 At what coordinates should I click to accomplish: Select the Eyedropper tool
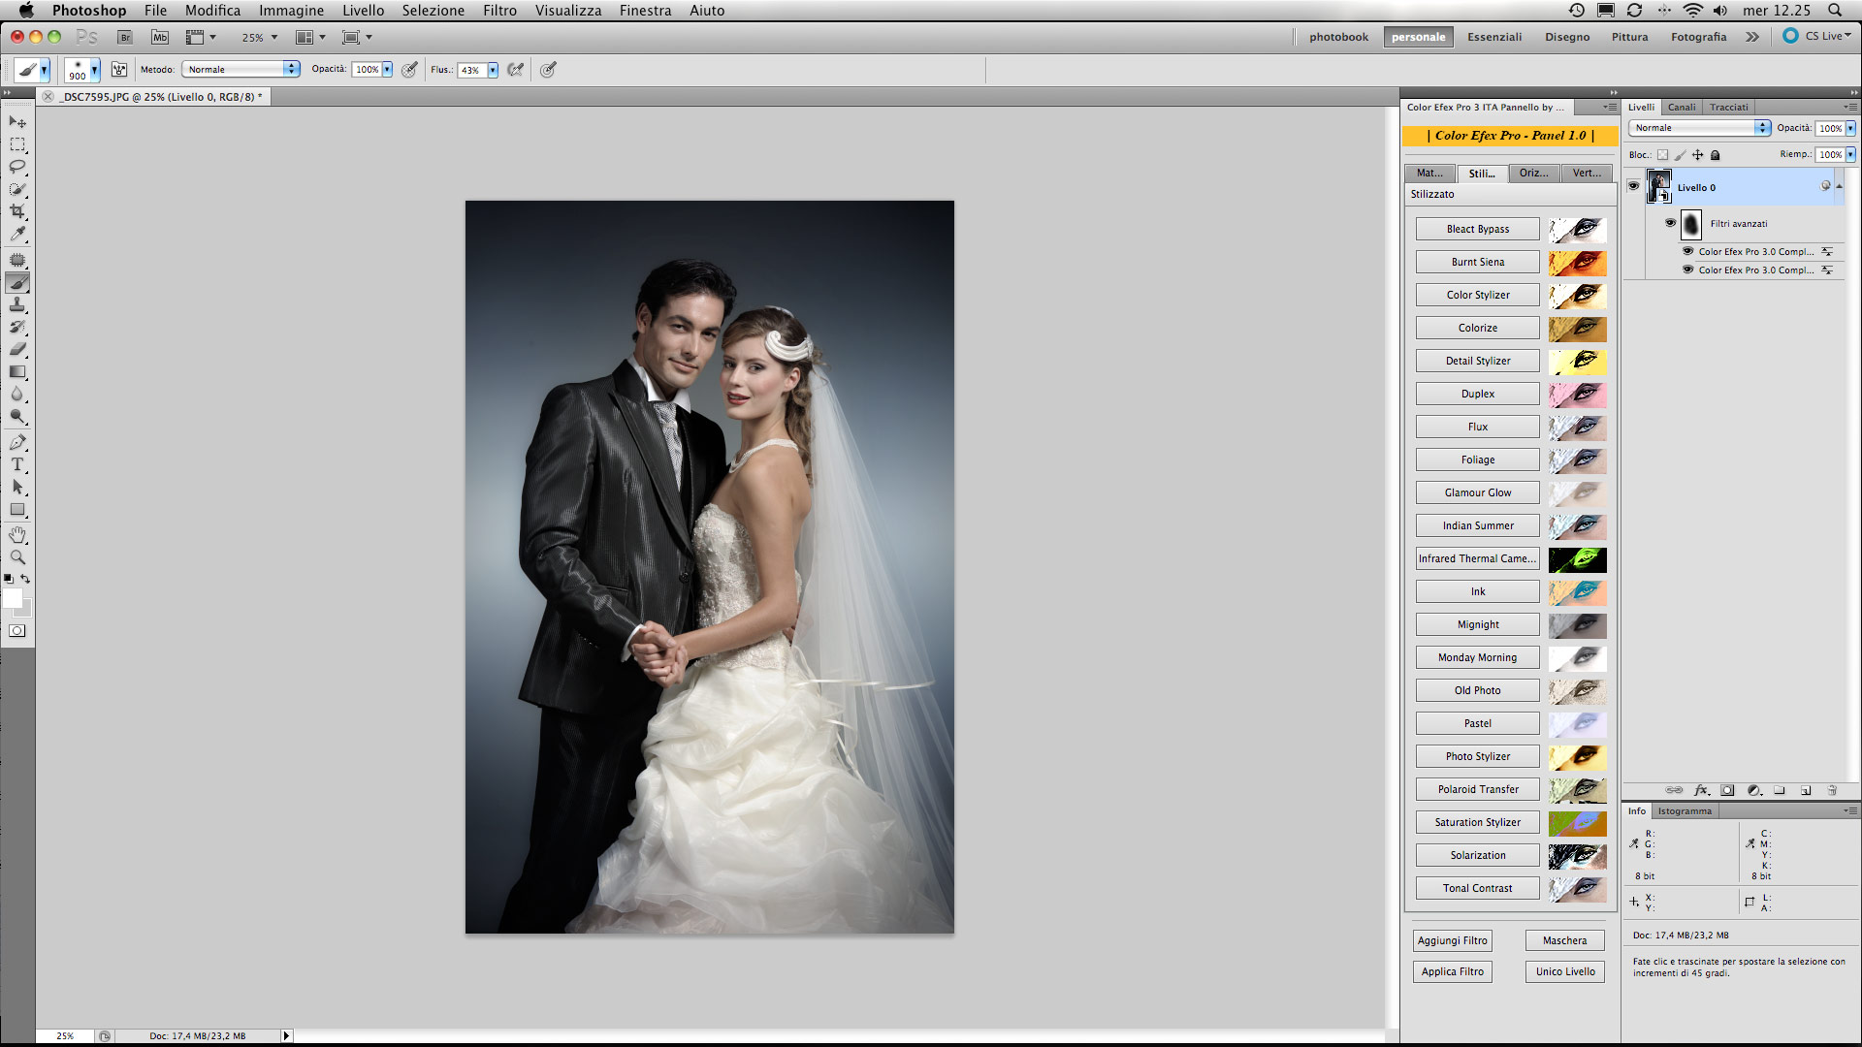pyautogui.click(x=17, y=234)
